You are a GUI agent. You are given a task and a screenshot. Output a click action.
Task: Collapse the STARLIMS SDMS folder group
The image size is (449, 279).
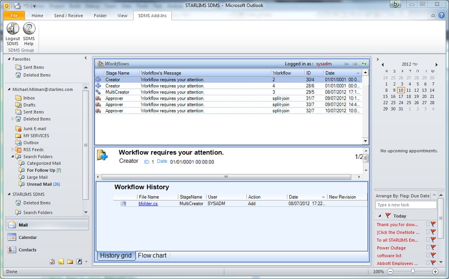9,194
